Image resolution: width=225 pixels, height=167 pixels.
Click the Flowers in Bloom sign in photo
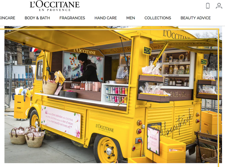[153, 140]
